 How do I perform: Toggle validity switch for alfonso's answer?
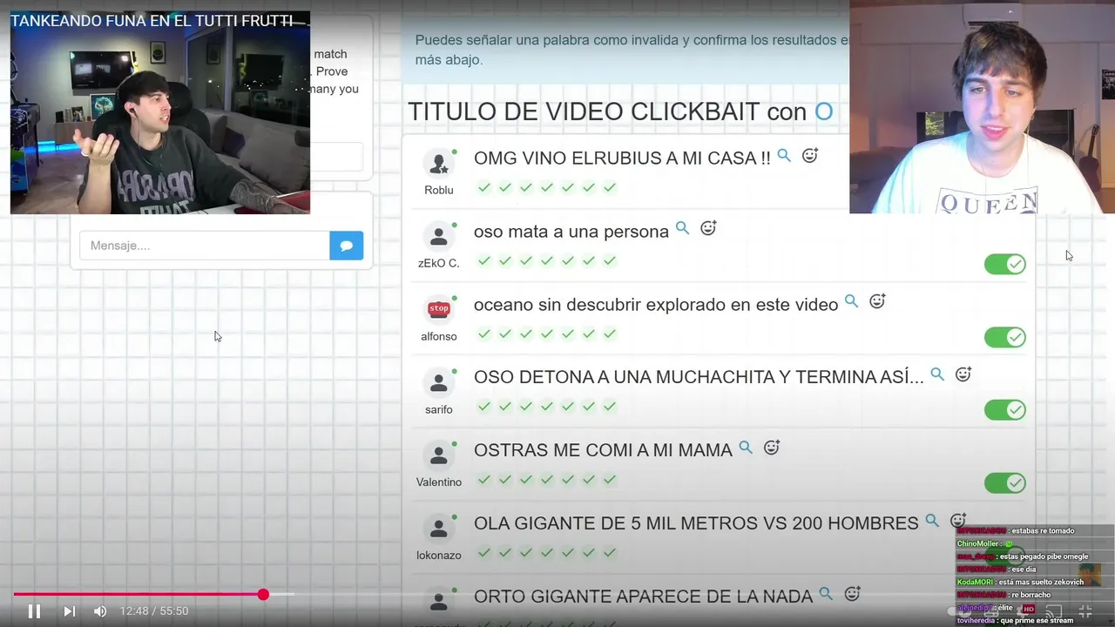1005,337
